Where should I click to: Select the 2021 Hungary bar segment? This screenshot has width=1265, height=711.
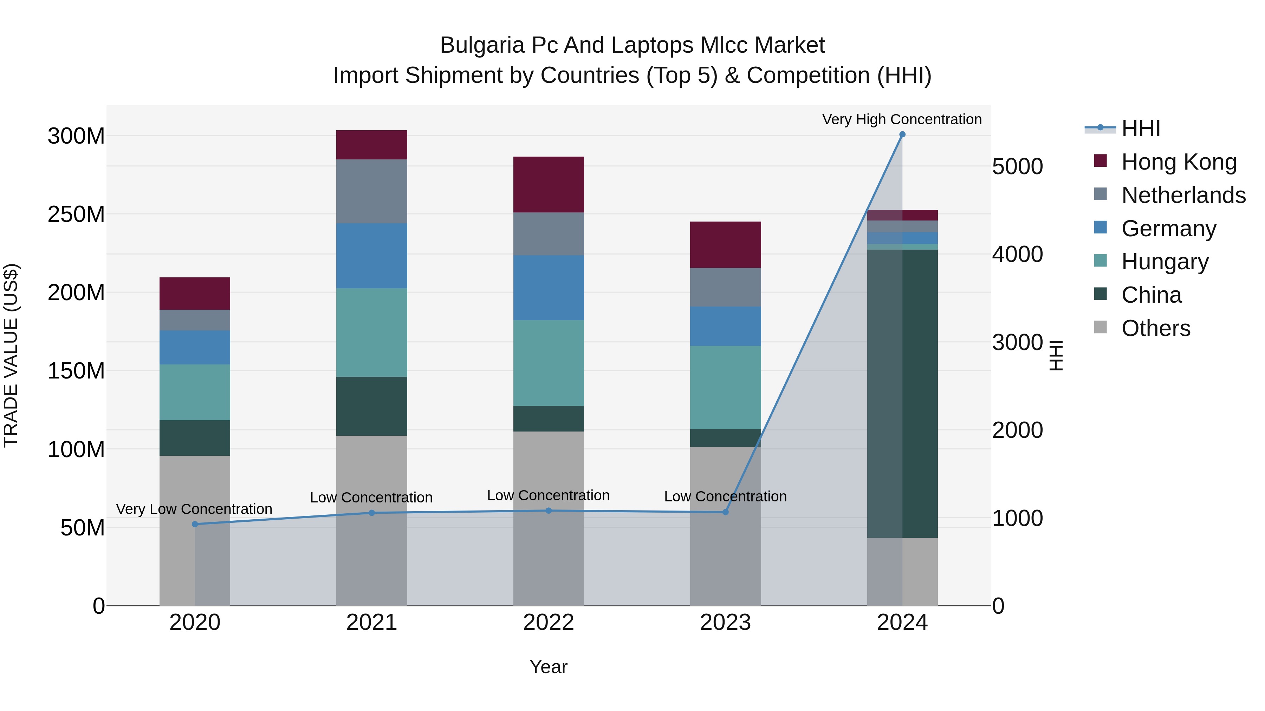(372, 332)
